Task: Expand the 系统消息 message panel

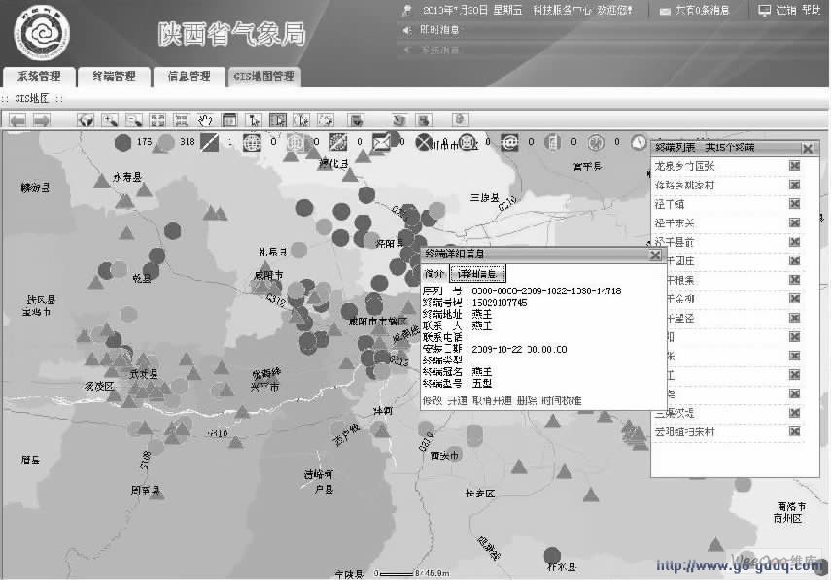Action: [438, 47]
